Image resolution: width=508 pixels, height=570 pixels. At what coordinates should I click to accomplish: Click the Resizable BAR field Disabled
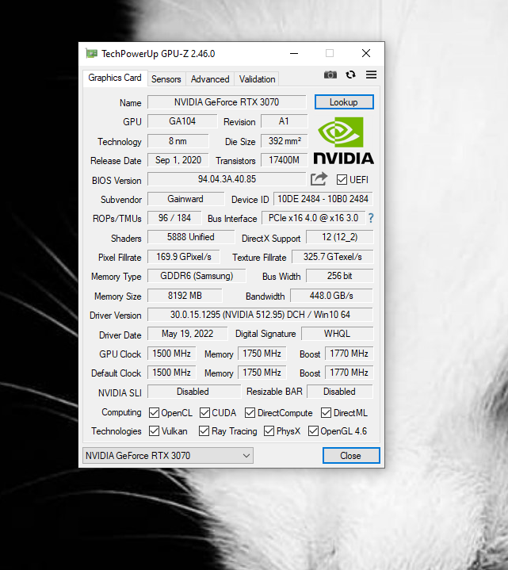tap(340, 392)
